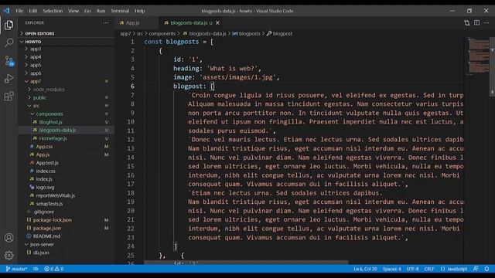Collapse the HOWTO workspace folder

tap(33, 42)
